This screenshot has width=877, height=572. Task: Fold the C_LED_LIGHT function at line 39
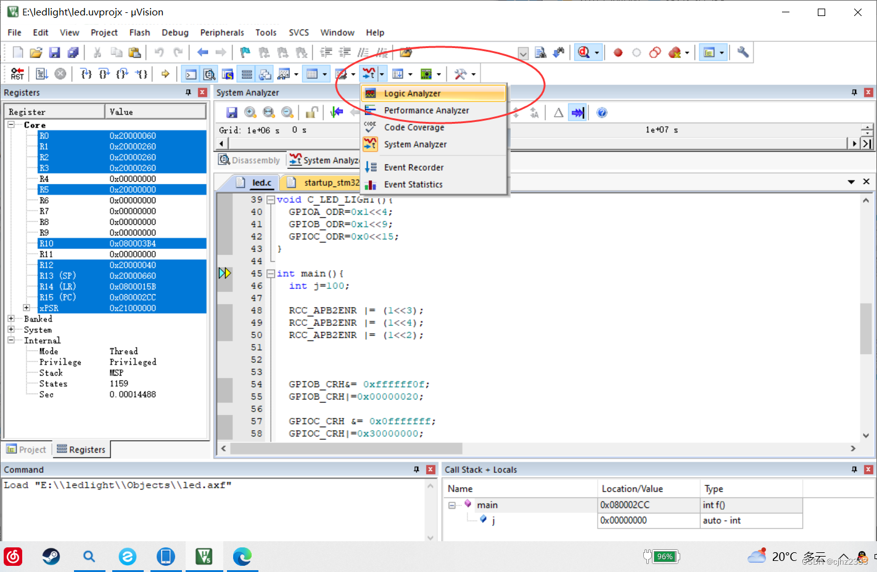click(271, 199)
